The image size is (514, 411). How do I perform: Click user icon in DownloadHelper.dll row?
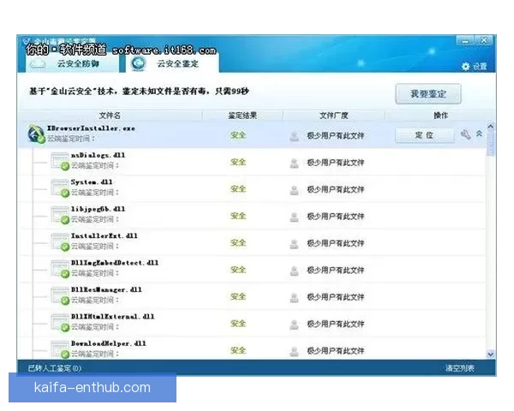[295, 351]
